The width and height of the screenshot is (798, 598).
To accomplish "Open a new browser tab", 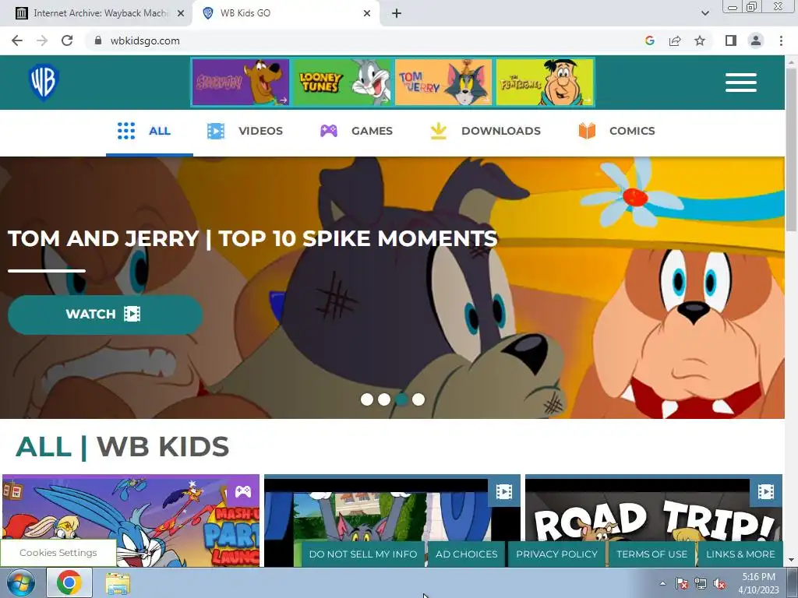I will (x=397, y=14).
